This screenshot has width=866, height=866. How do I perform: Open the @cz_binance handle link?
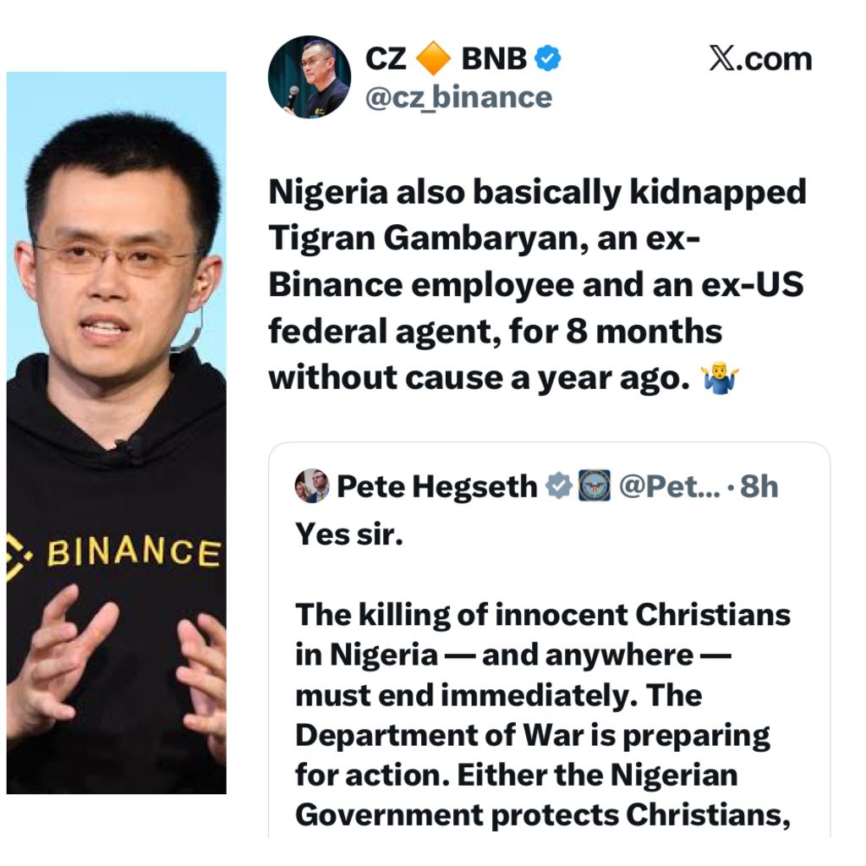(458, 98)
